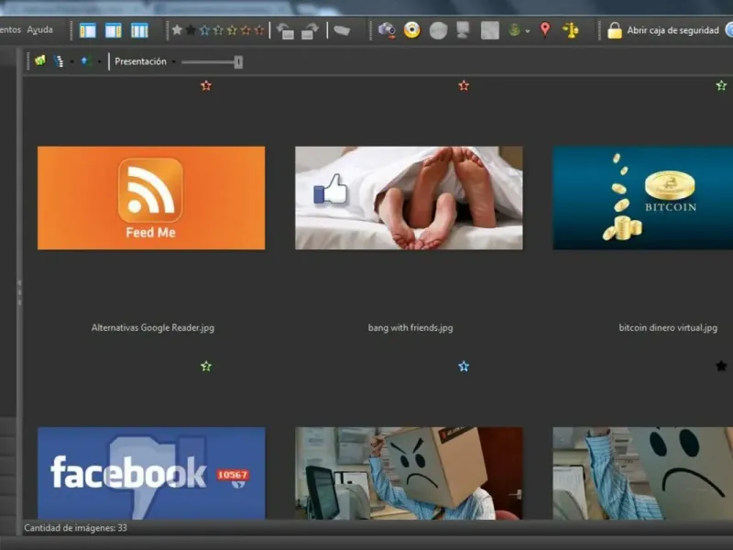Viewport: 733px width, 550px height.
Task: Click the golden balance scale icon
Action: (571, 30)
